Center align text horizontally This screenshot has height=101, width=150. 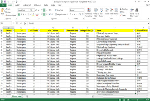click(x=44, y=14)
